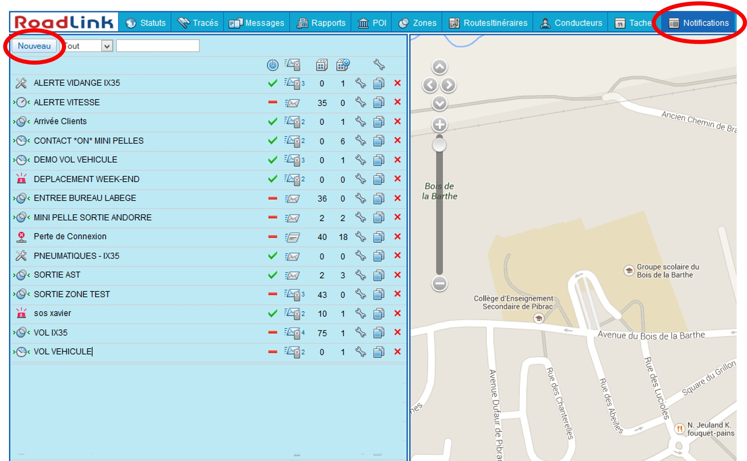
Task: Click email delivery icon for ALERTE VITESSE
Action: click(x=292, y=103)
